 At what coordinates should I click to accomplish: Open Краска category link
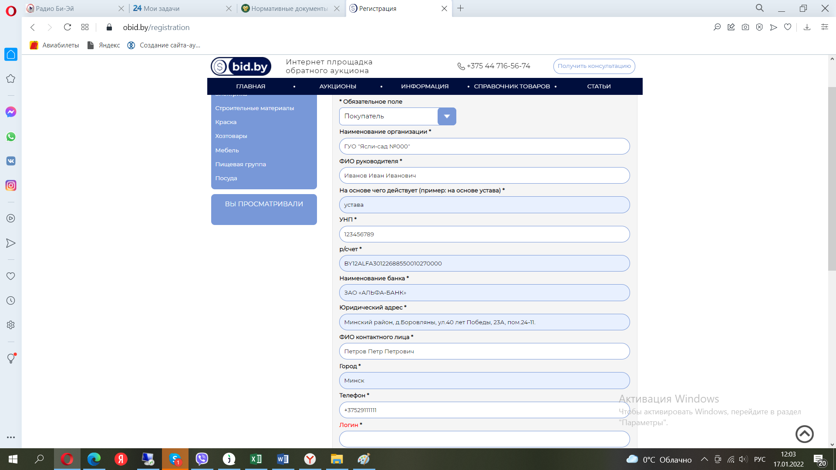tap(226, 122)
